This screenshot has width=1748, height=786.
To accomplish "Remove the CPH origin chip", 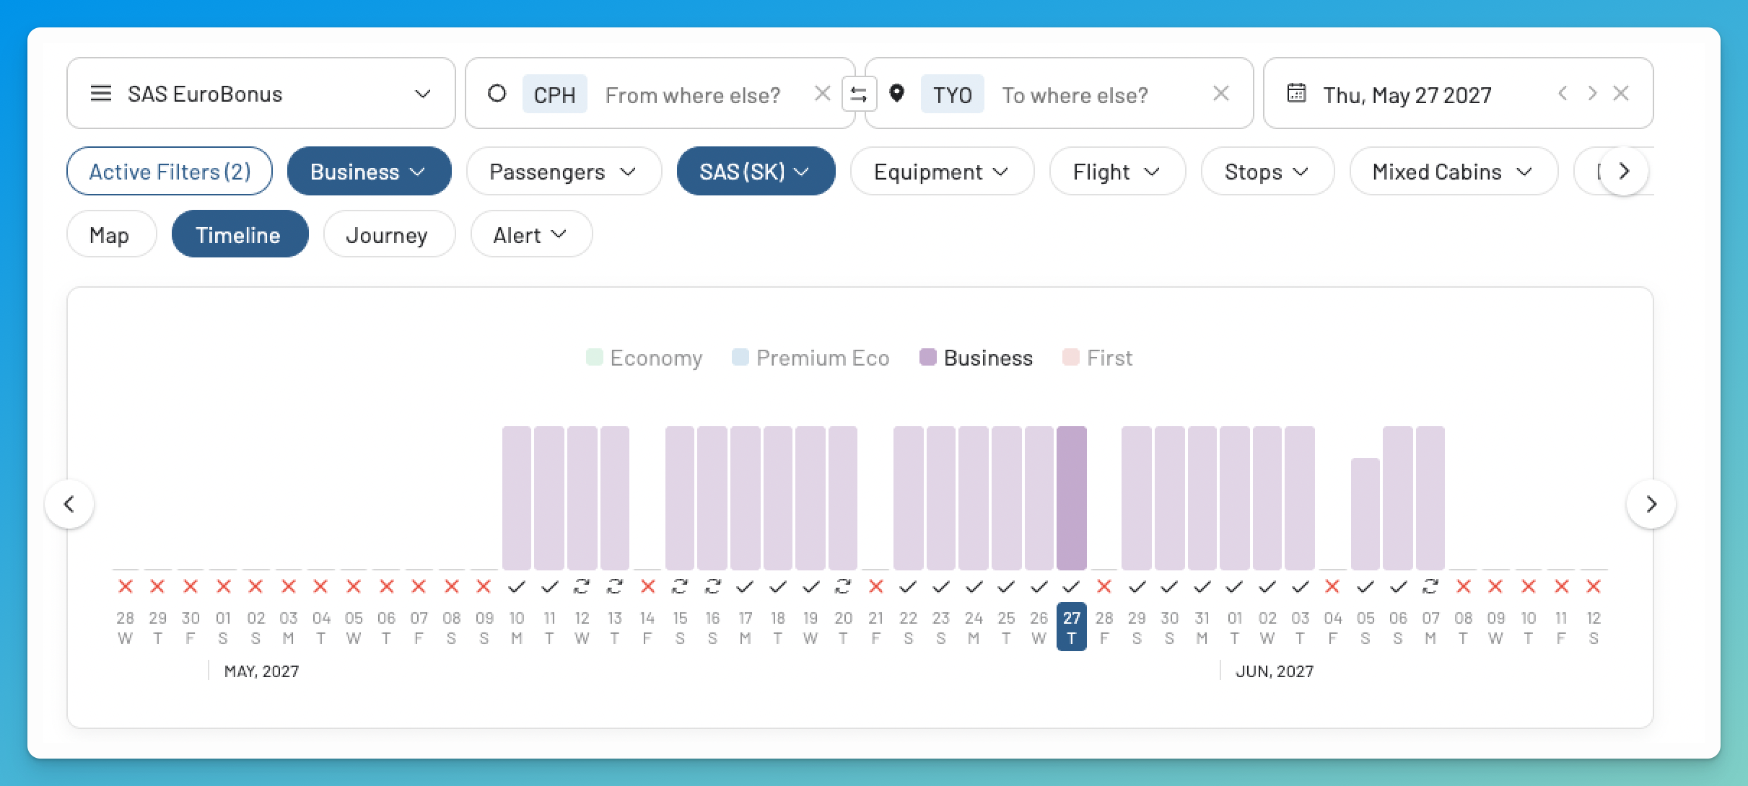I will coord(554,94).
